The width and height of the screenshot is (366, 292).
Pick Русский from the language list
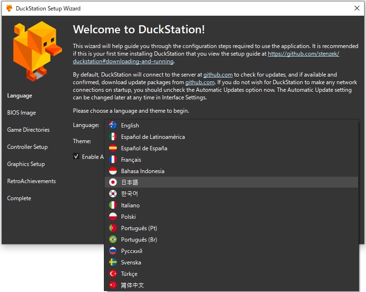[231, 251]
